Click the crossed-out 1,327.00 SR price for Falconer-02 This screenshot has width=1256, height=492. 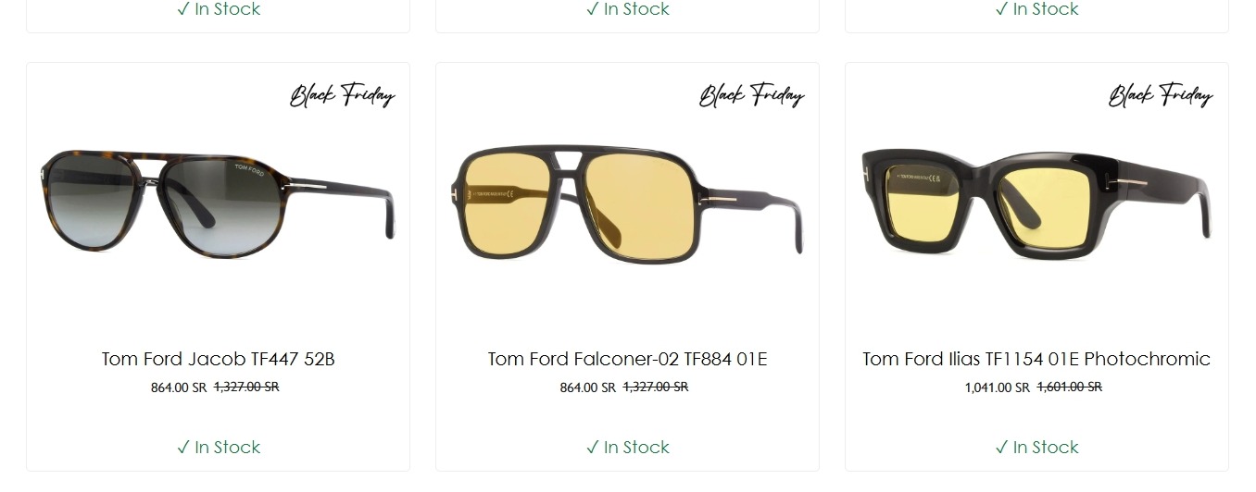coord(656,387)
